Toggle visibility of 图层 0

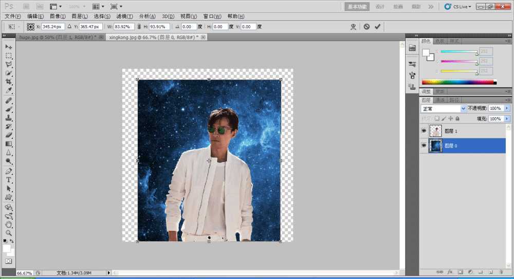[x=424, y=146]
